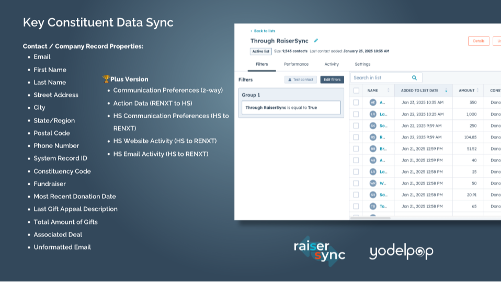Click the AE contact avatar icon
The height and width of the screenshot is (282, 501).
373,103
